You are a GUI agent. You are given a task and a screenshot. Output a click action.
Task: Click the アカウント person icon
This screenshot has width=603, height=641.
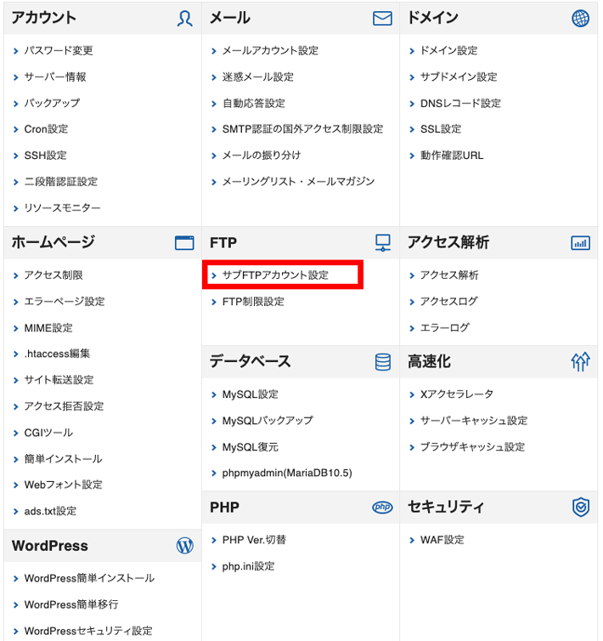184,19
